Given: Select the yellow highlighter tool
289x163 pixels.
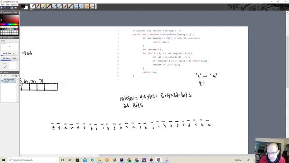Looking at the screenshot, I should pos(43,6).
